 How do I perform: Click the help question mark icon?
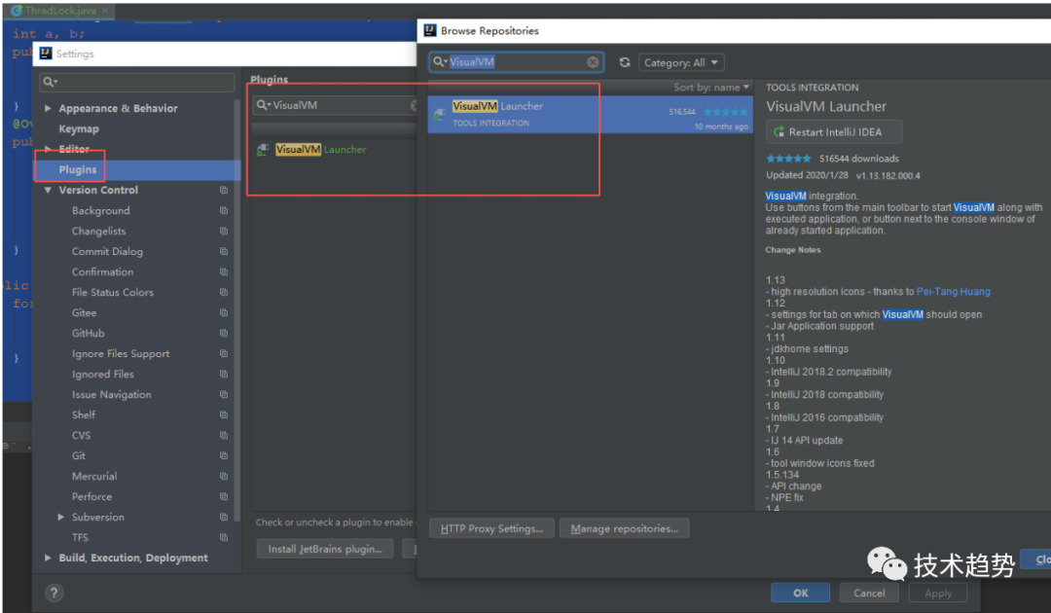[x=54, y=593]
